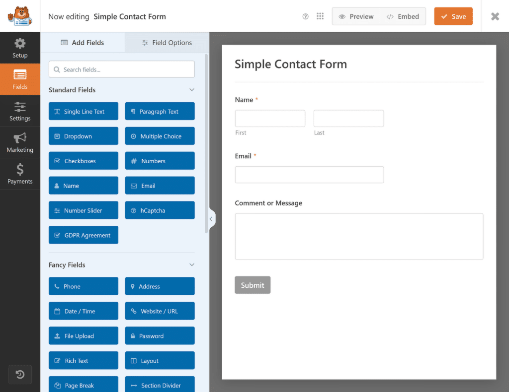Click the Preview button
This screenshot has width=509, height=392.
(356, 16)
